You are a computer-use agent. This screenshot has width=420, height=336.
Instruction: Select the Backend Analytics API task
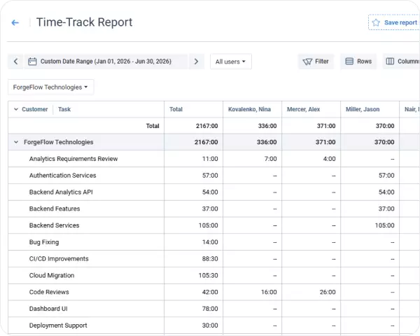61,192
